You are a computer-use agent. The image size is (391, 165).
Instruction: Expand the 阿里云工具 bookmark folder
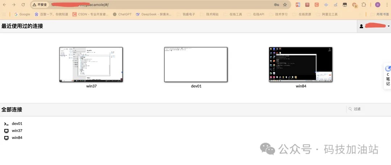coord(327,14)
